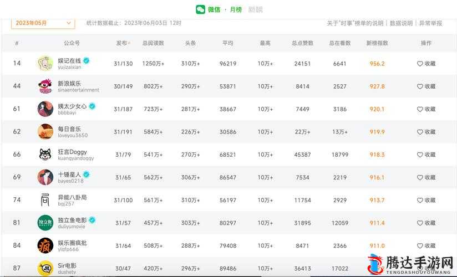This screenshot has height=277, width=457.
Task: Click the 新榜指数 column header
Action: [377, 43]
